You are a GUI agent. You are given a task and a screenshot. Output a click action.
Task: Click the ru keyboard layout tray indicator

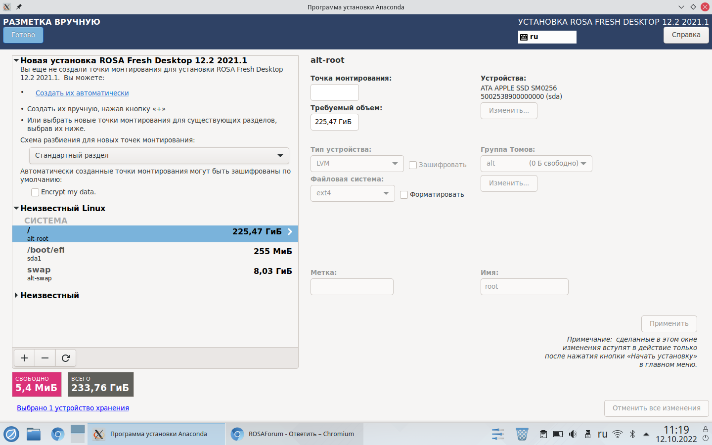pos(602,434)
